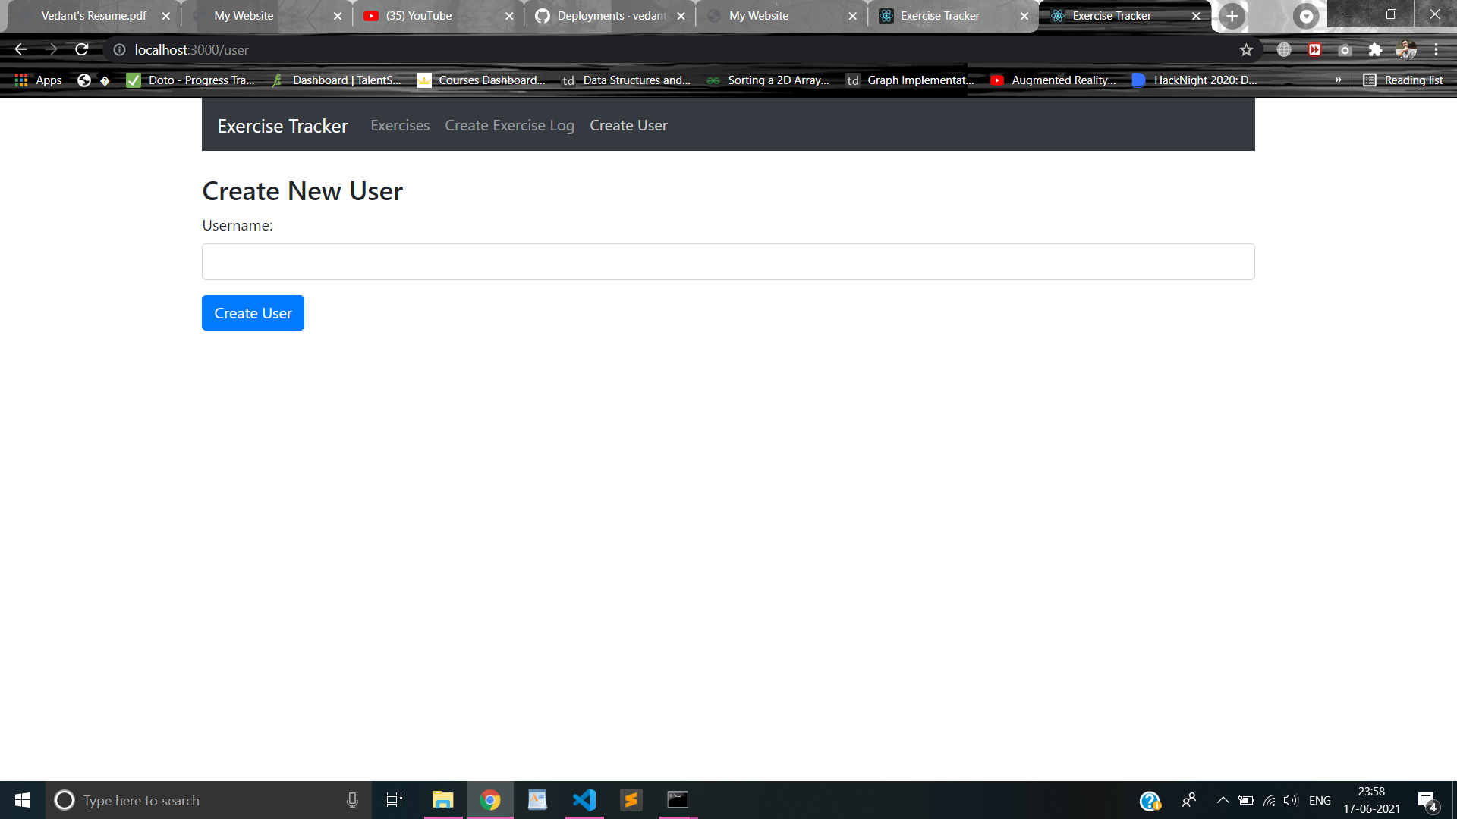Open Create Exercise Log nav link
Viewport: 1457px width, 819px height.
tap(509, 126)
